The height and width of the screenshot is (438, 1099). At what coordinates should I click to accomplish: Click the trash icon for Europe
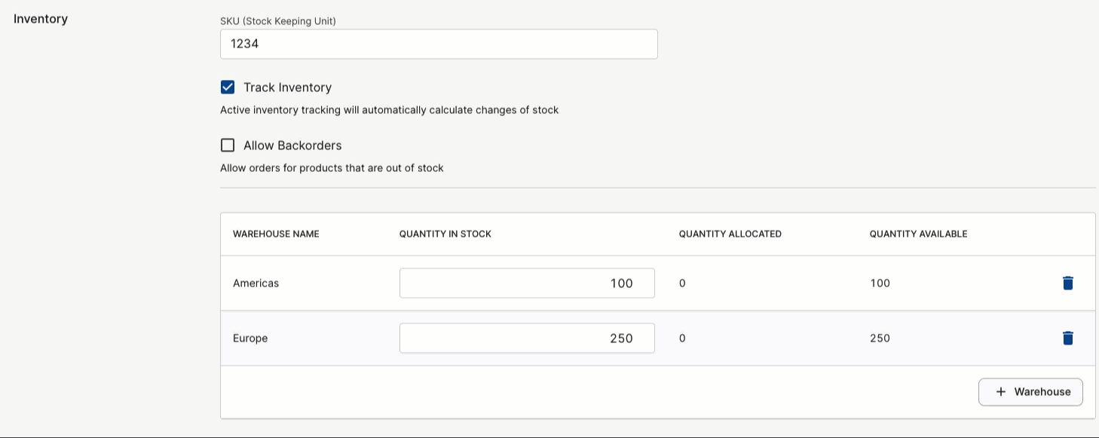pos(1067,338)
